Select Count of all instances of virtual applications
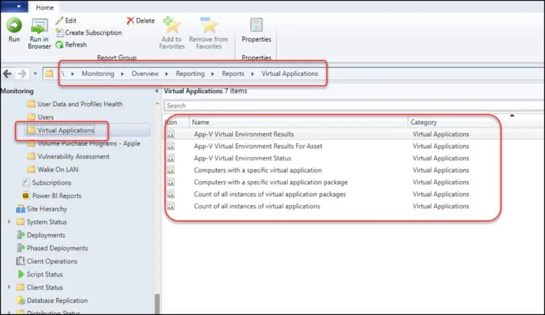 pyautogui.click(x=257, y=206)
